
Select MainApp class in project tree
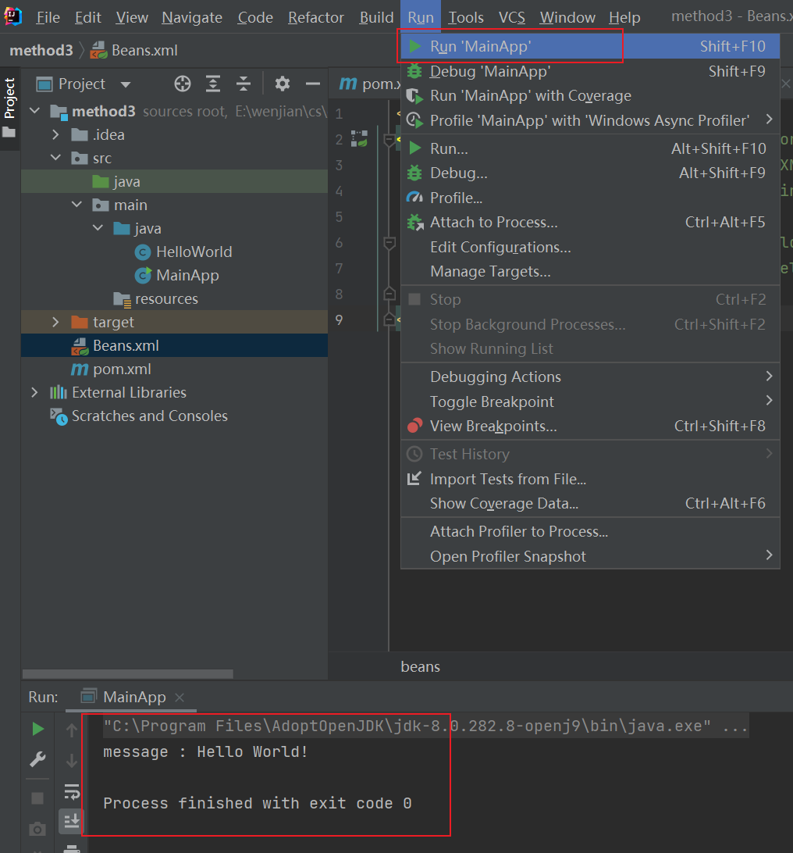(x=187, y=275)
